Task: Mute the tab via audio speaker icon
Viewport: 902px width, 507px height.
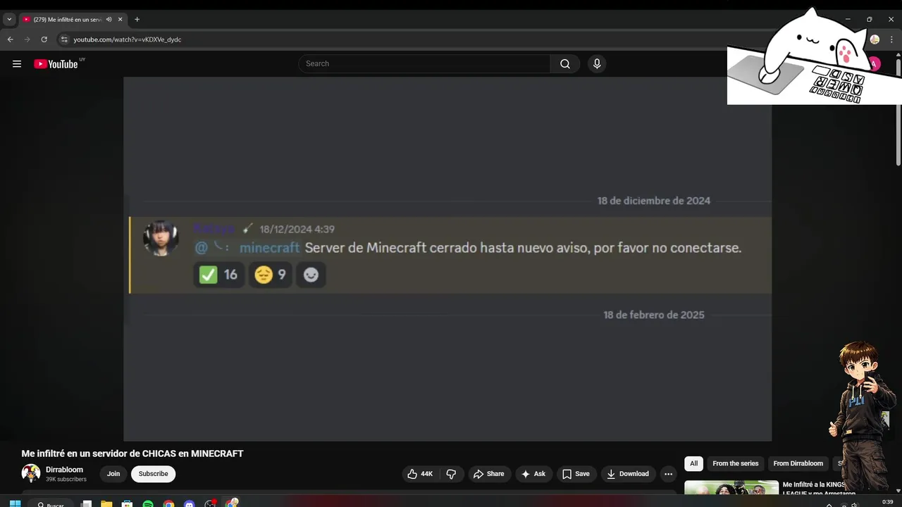Action: [109, 20]
